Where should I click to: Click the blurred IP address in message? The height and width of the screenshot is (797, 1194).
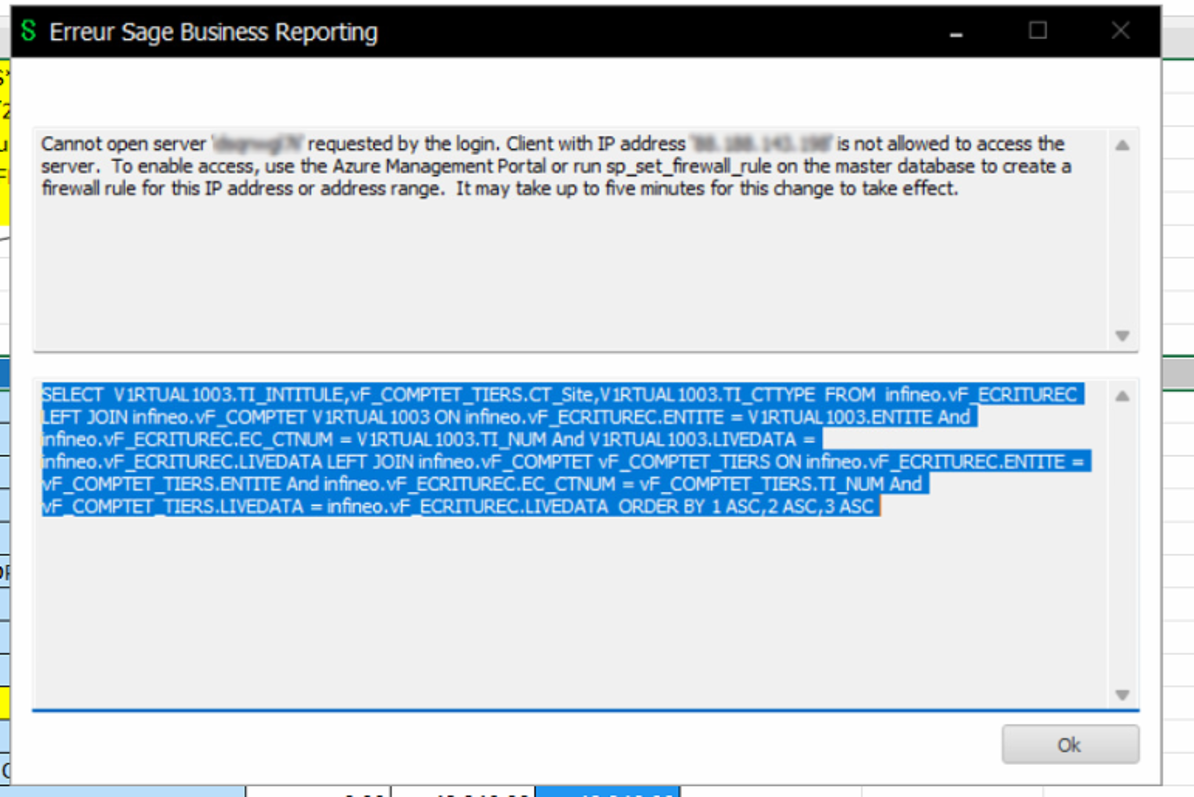761,144
